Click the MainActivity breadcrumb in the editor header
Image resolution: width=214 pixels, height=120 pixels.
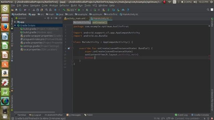(x=82, y=22)
